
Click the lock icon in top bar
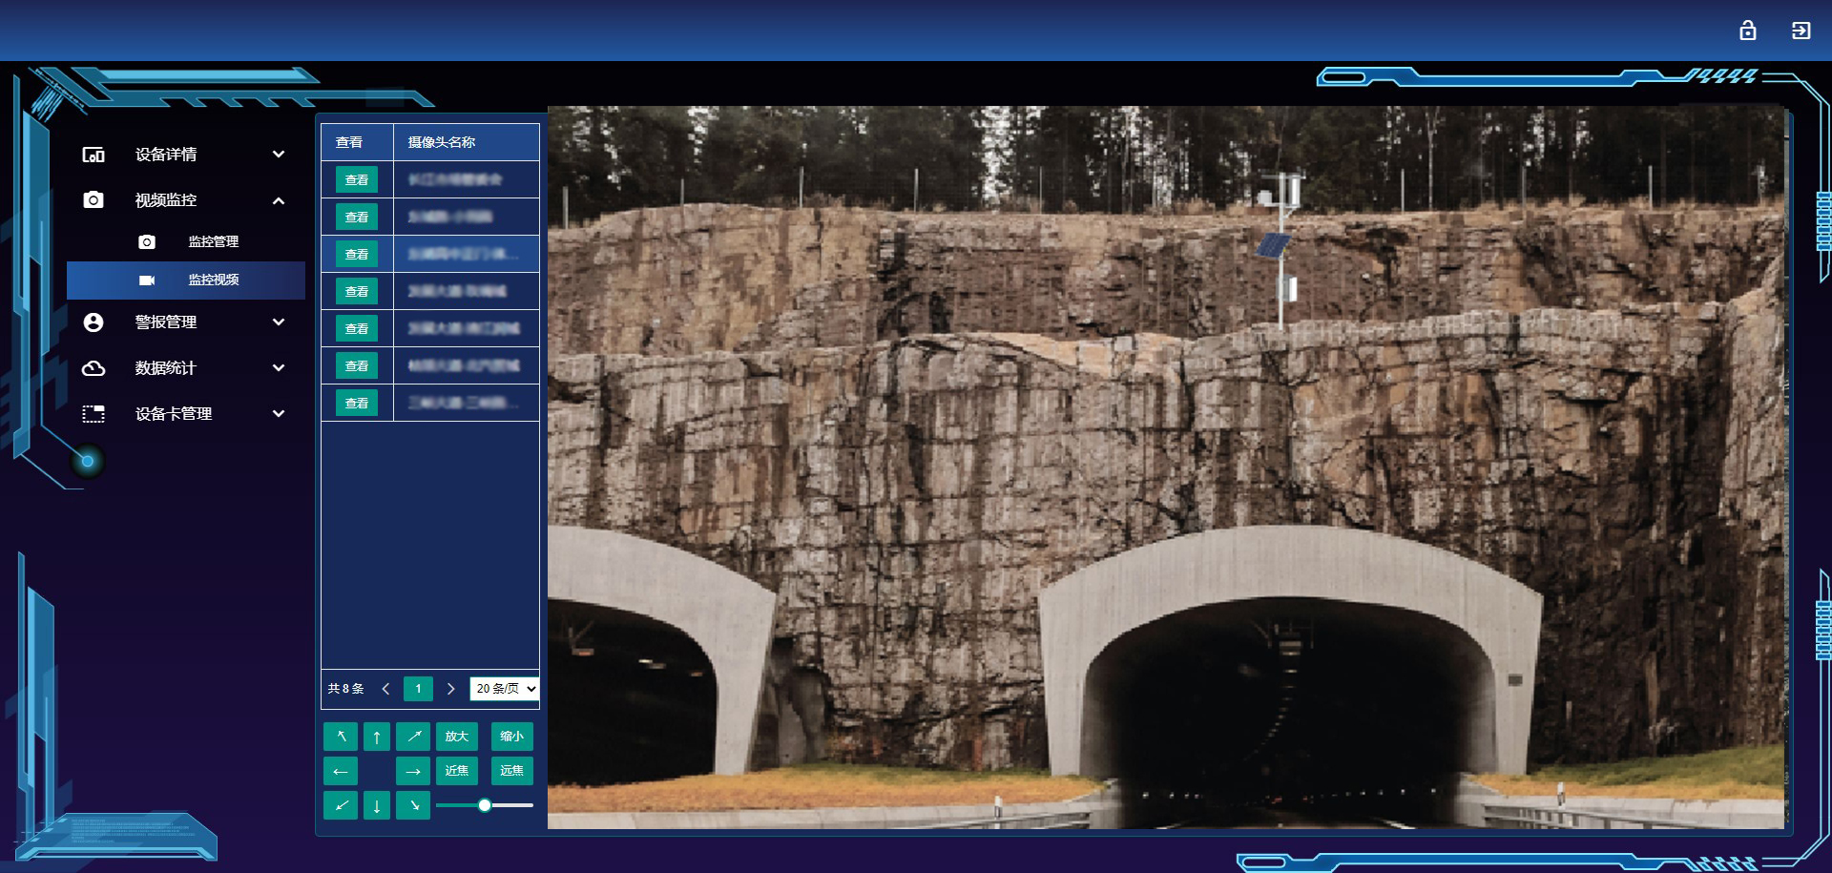[x=1747, y=31]
